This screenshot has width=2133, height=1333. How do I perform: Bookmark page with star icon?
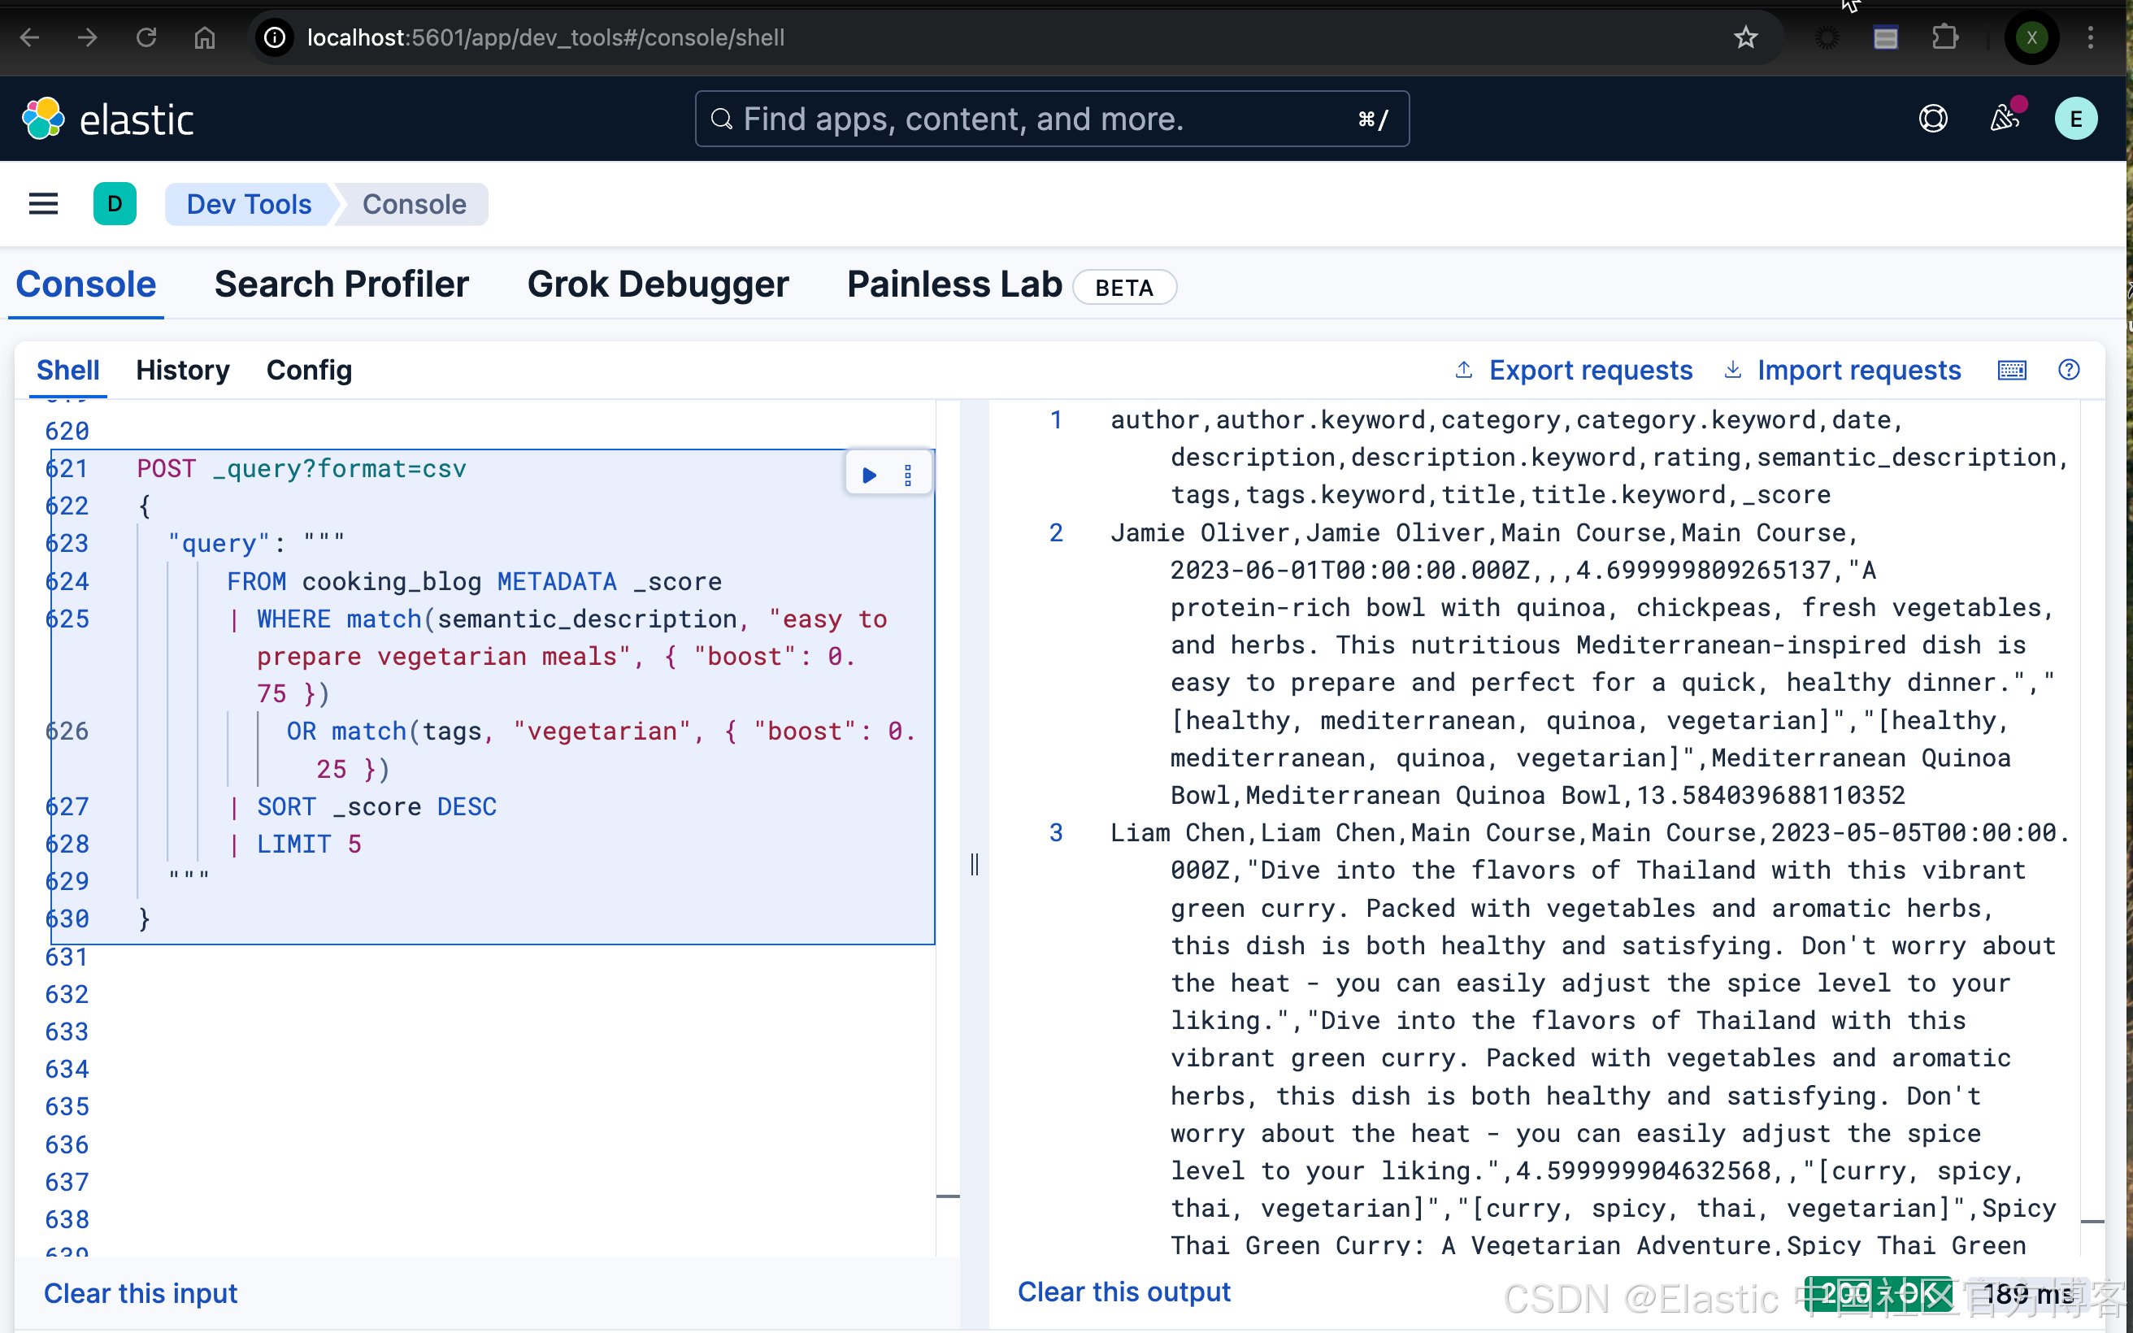click(1745, 38)
